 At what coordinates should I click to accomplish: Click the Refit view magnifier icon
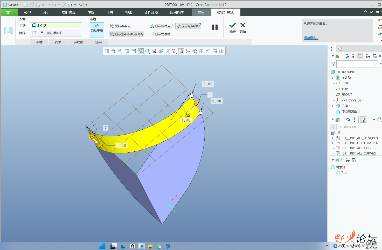pyautogui.click(x=107, y=51)
